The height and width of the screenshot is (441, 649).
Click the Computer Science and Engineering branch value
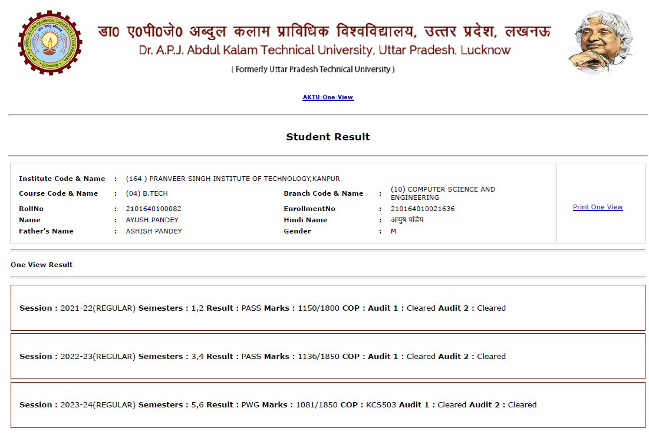tap(442, 193)
